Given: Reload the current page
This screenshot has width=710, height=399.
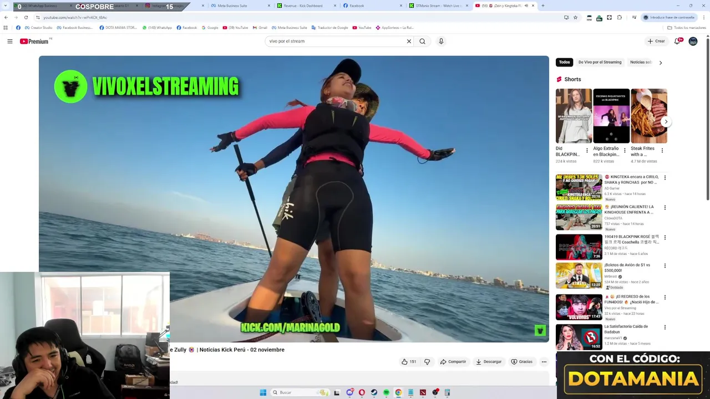Looking at the screenshot, I should pyautogui.click(x=26, y=17).
